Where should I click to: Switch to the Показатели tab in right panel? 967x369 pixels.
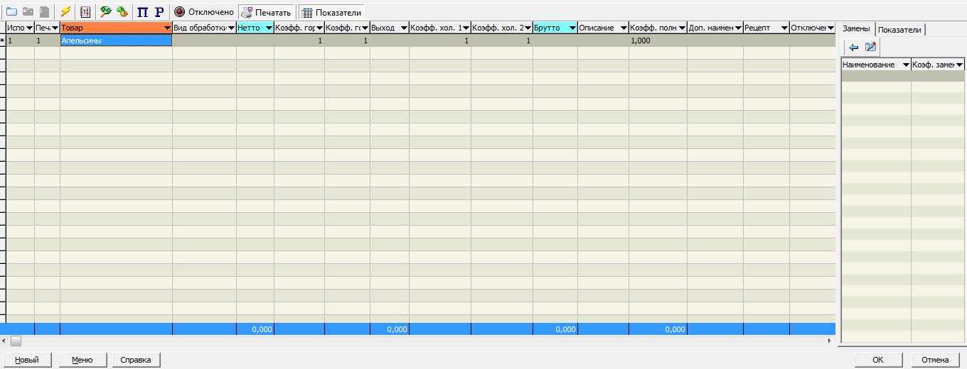pos(899,30)
